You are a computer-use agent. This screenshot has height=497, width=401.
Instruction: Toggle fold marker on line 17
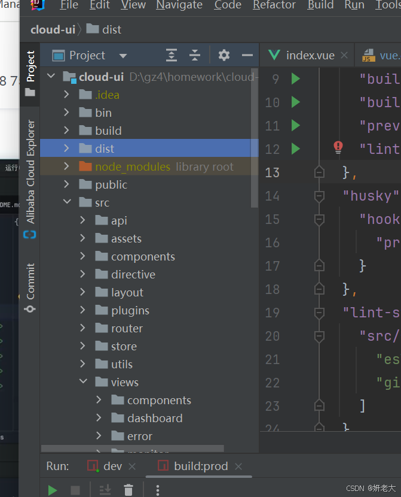[319, 266]
